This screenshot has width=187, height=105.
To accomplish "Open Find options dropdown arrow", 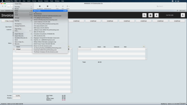I will pyautogui.click(x=59, y=6).
